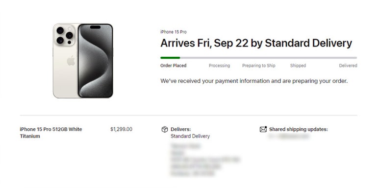Click the gray portion of the progress bar
Viewport: 379px width, 188px height.
pos(268,58)
